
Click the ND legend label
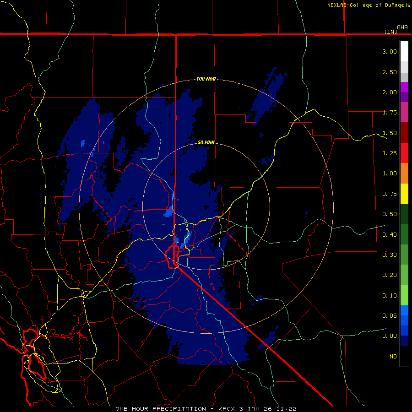tap(393, 357)
